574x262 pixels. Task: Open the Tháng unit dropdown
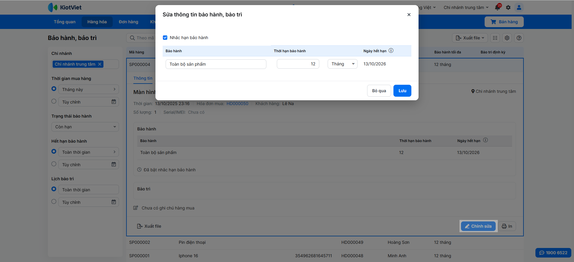pos(343,64)
